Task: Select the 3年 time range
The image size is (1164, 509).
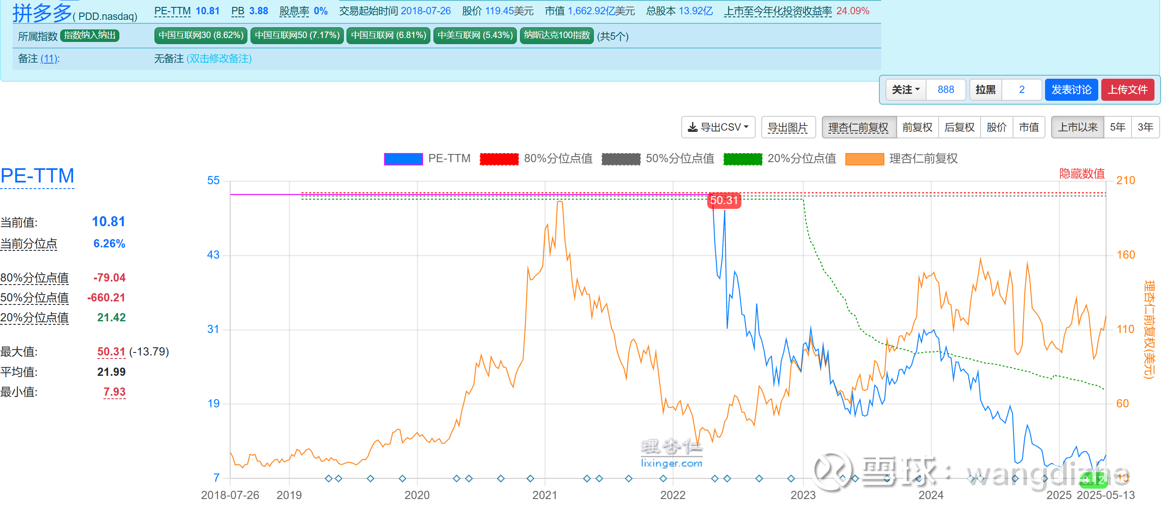Action: (1145, 128)
